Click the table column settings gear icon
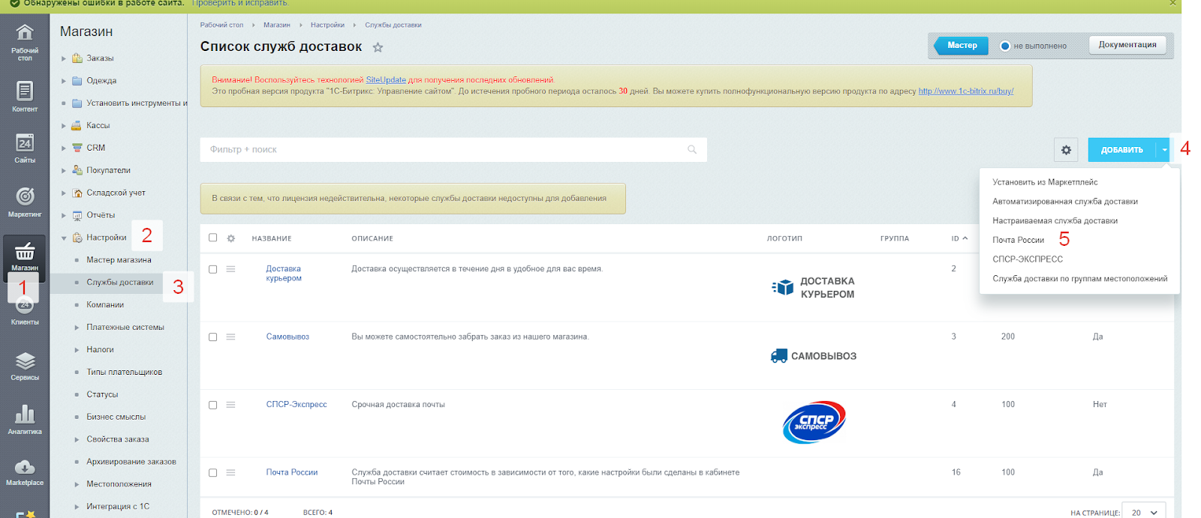Image resolution: width=1201 pixels, height=518 pixels. pos(231,238)
